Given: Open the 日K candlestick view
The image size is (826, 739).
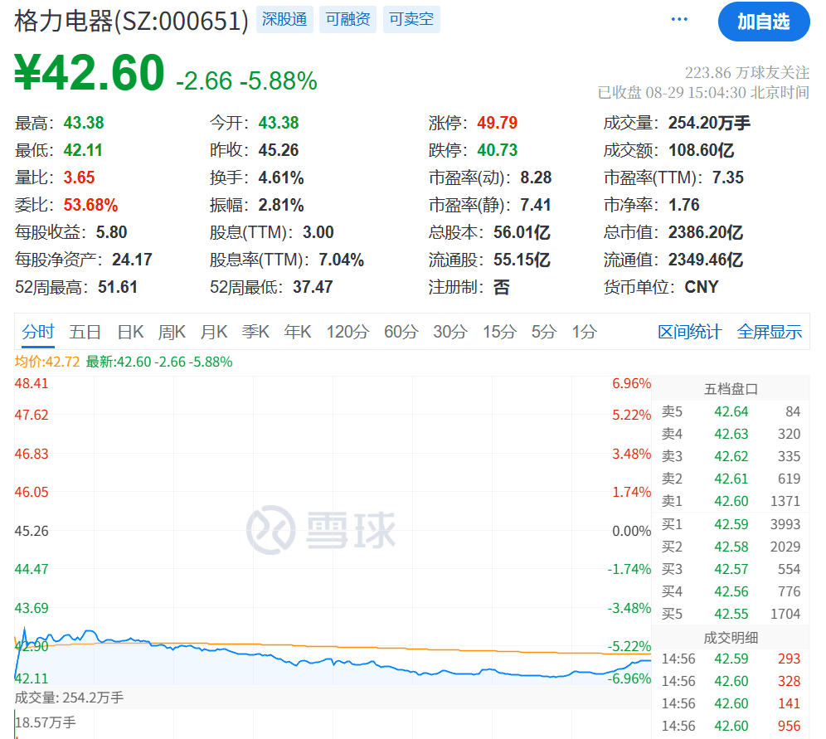Looking at the screenshot, I should (x=129, y=331).
